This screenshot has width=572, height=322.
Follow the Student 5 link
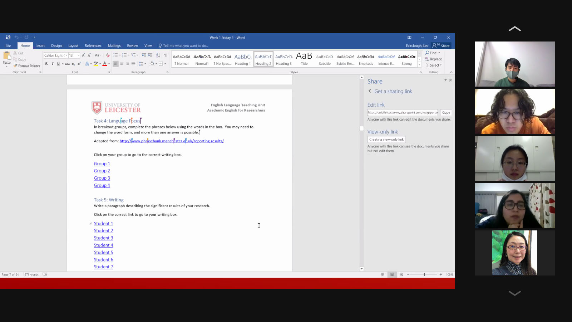pyautogui.click(x=103, y=253)
